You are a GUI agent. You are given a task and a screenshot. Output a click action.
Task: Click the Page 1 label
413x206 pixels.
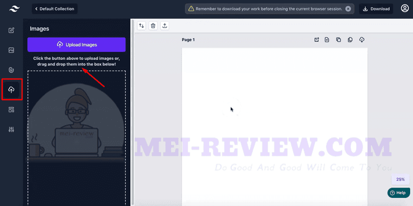188,40
